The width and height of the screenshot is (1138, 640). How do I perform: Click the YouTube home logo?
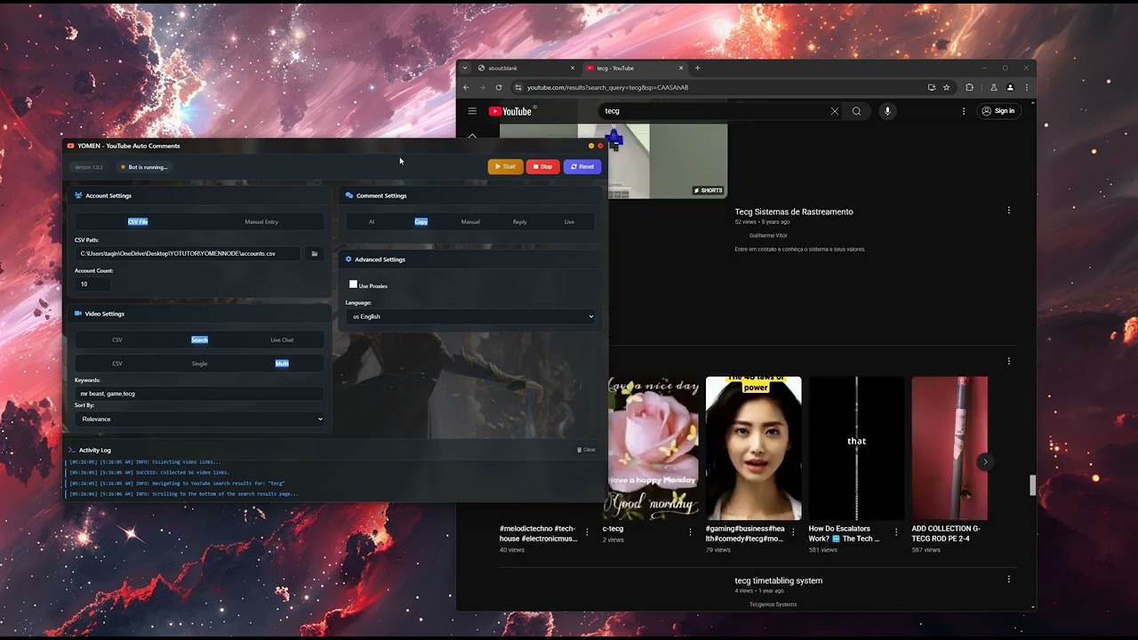click(509, 111)
